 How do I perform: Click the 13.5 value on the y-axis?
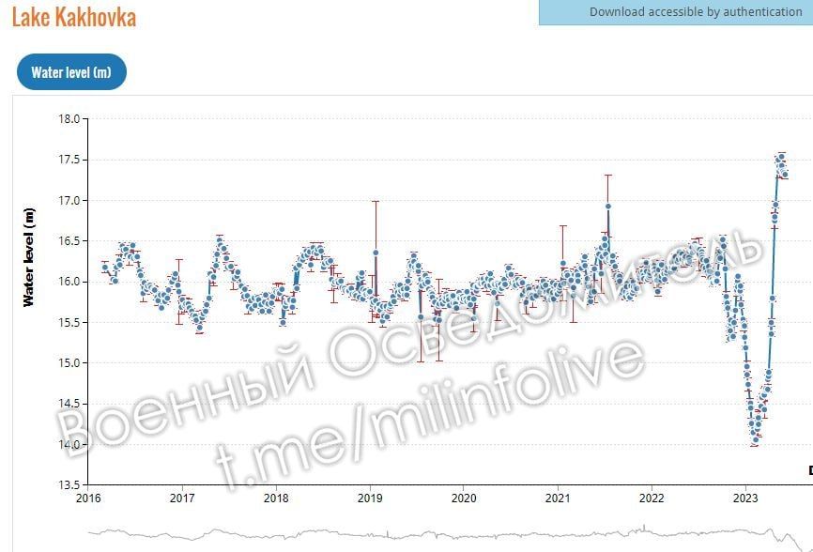click(x=69, y=485)
